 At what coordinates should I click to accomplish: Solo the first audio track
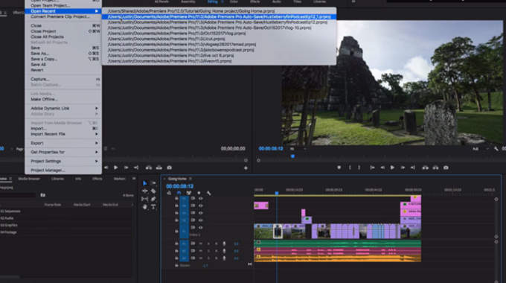click(x=208, y=244)
